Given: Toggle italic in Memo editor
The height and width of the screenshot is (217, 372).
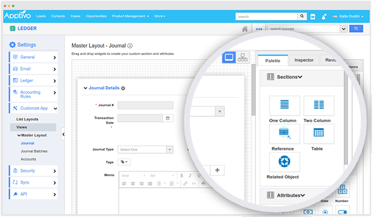Looking at the screenshot, I should pyautogui.click(x=190, y=175).
